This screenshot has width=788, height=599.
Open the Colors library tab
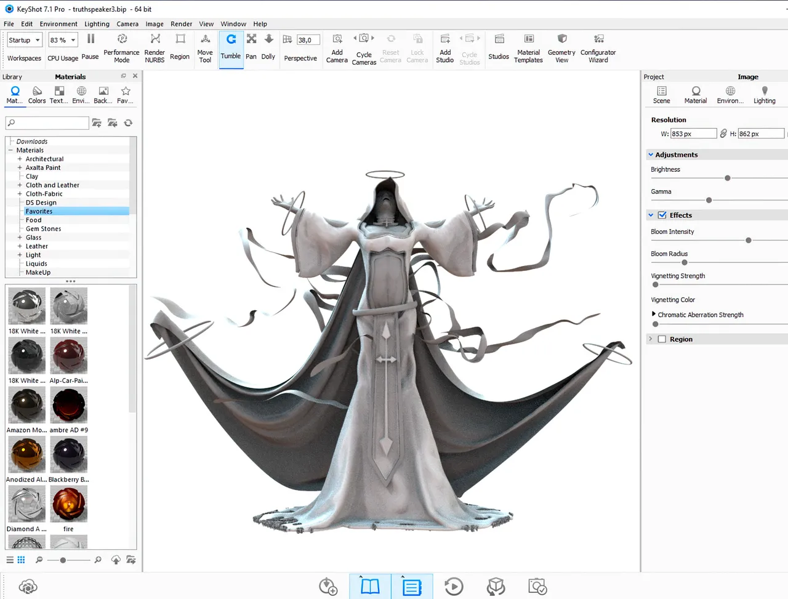pyautogui.click(x=37, y=95)
